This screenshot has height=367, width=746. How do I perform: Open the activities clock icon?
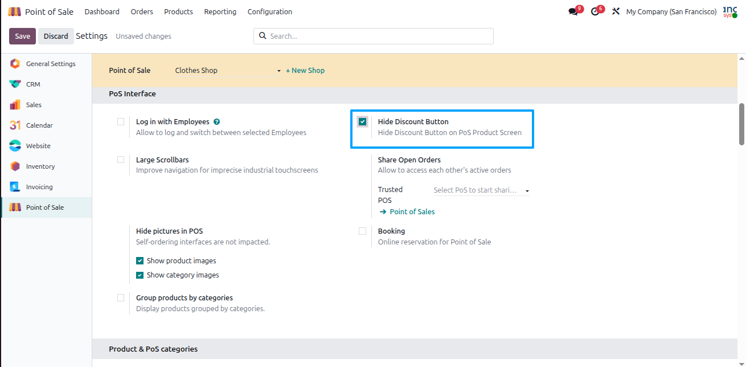(x=595, y=11)
